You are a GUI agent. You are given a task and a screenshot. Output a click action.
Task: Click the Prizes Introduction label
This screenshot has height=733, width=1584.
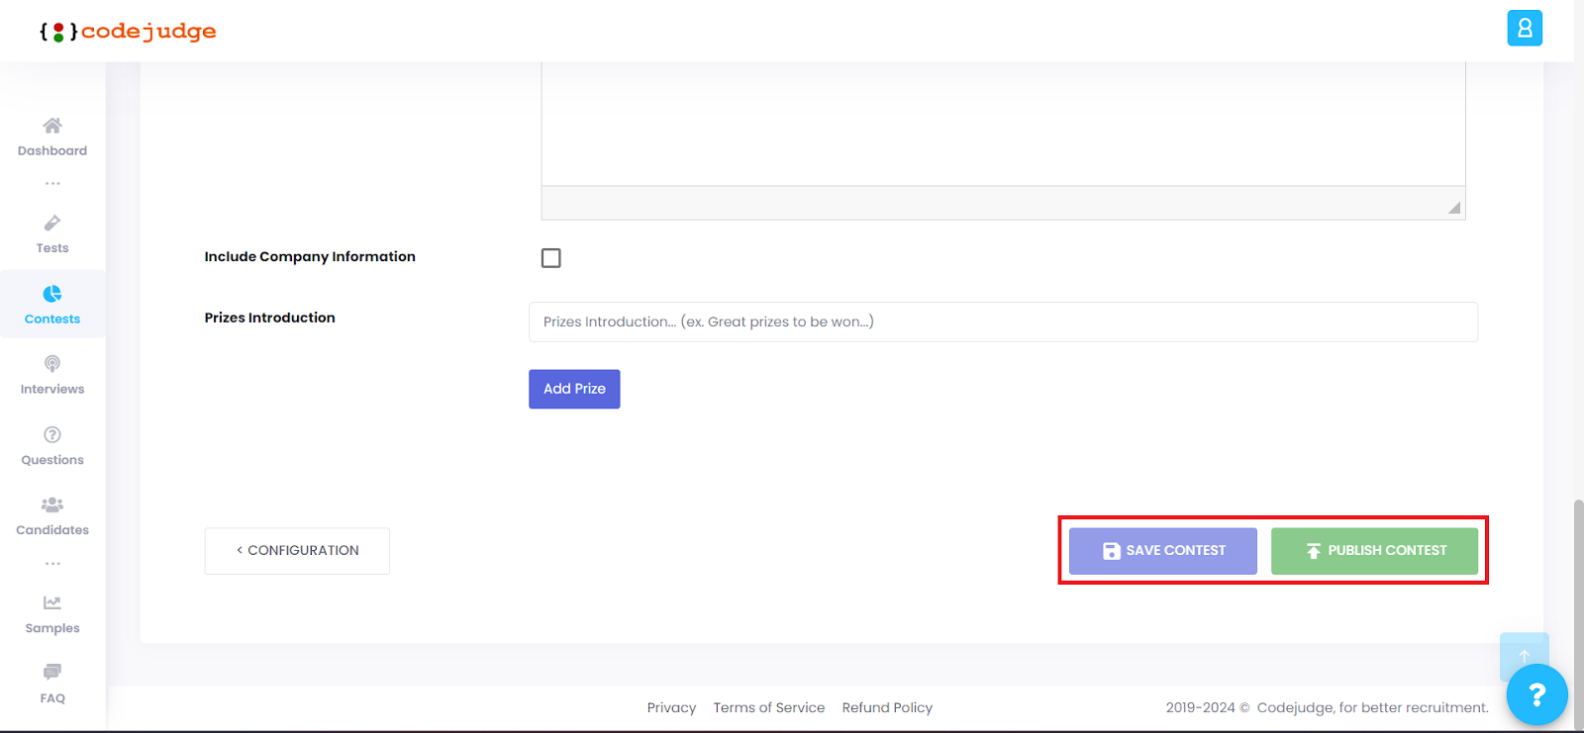(x=269, y=318)
